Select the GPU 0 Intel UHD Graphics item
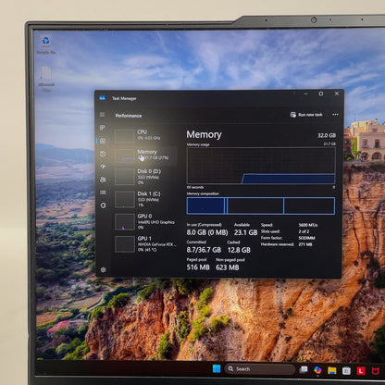Screen dimensions: 385x385 pos(145,222)
